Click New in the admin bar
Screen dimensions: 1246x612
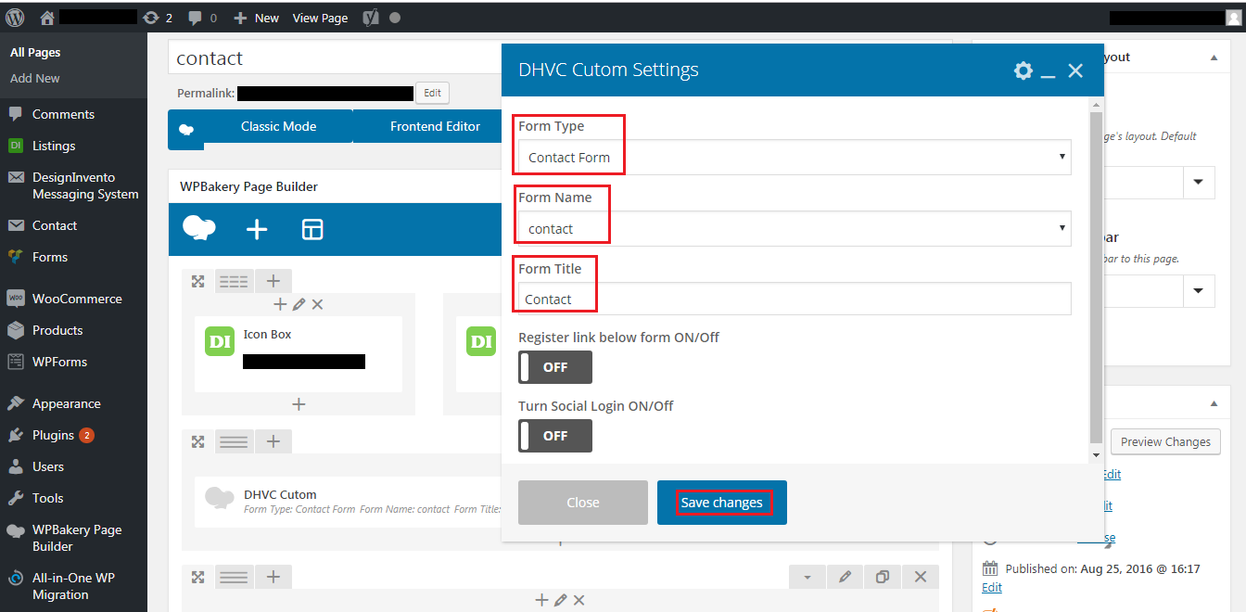point(257,18)
